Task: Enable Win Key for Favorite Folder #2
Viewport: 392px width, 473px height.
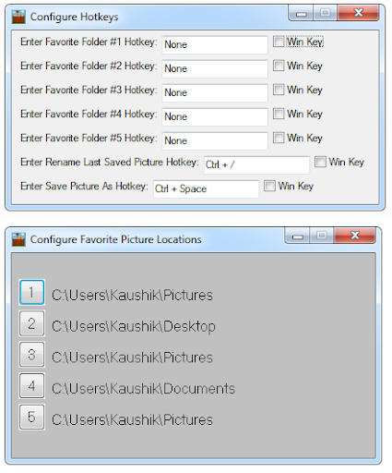Action: (x=279, y=66)
